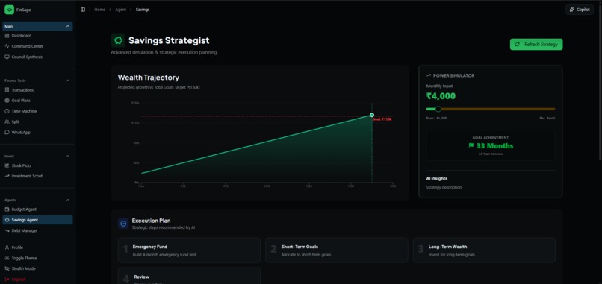This screenshot has height=284, width=602.
Task: Click the Log out link
Action: click(19, 280)
